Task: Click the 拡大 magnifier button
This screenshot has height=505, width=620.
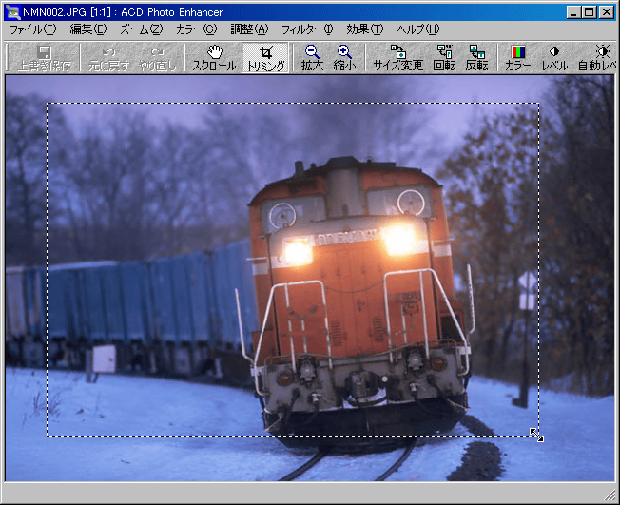Action: pos(312,58)
